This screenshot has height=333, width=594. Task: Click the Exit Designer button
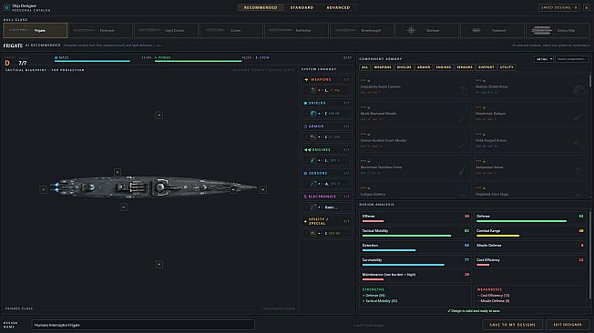(568, 325)
